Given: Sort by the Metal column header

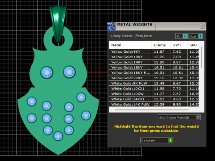Looking at the screenshot, I should click(130, 45).
